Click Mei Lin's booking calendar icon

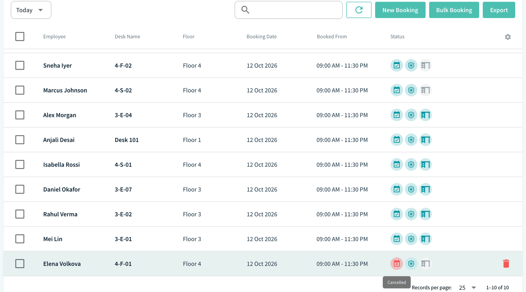[397, 239]
